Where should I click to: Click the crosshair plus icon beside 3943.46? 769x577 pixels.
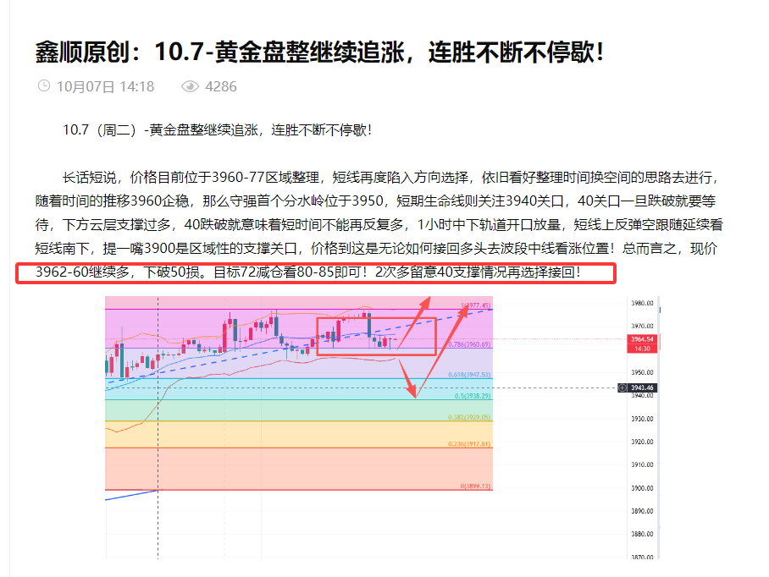pos(622,388)
